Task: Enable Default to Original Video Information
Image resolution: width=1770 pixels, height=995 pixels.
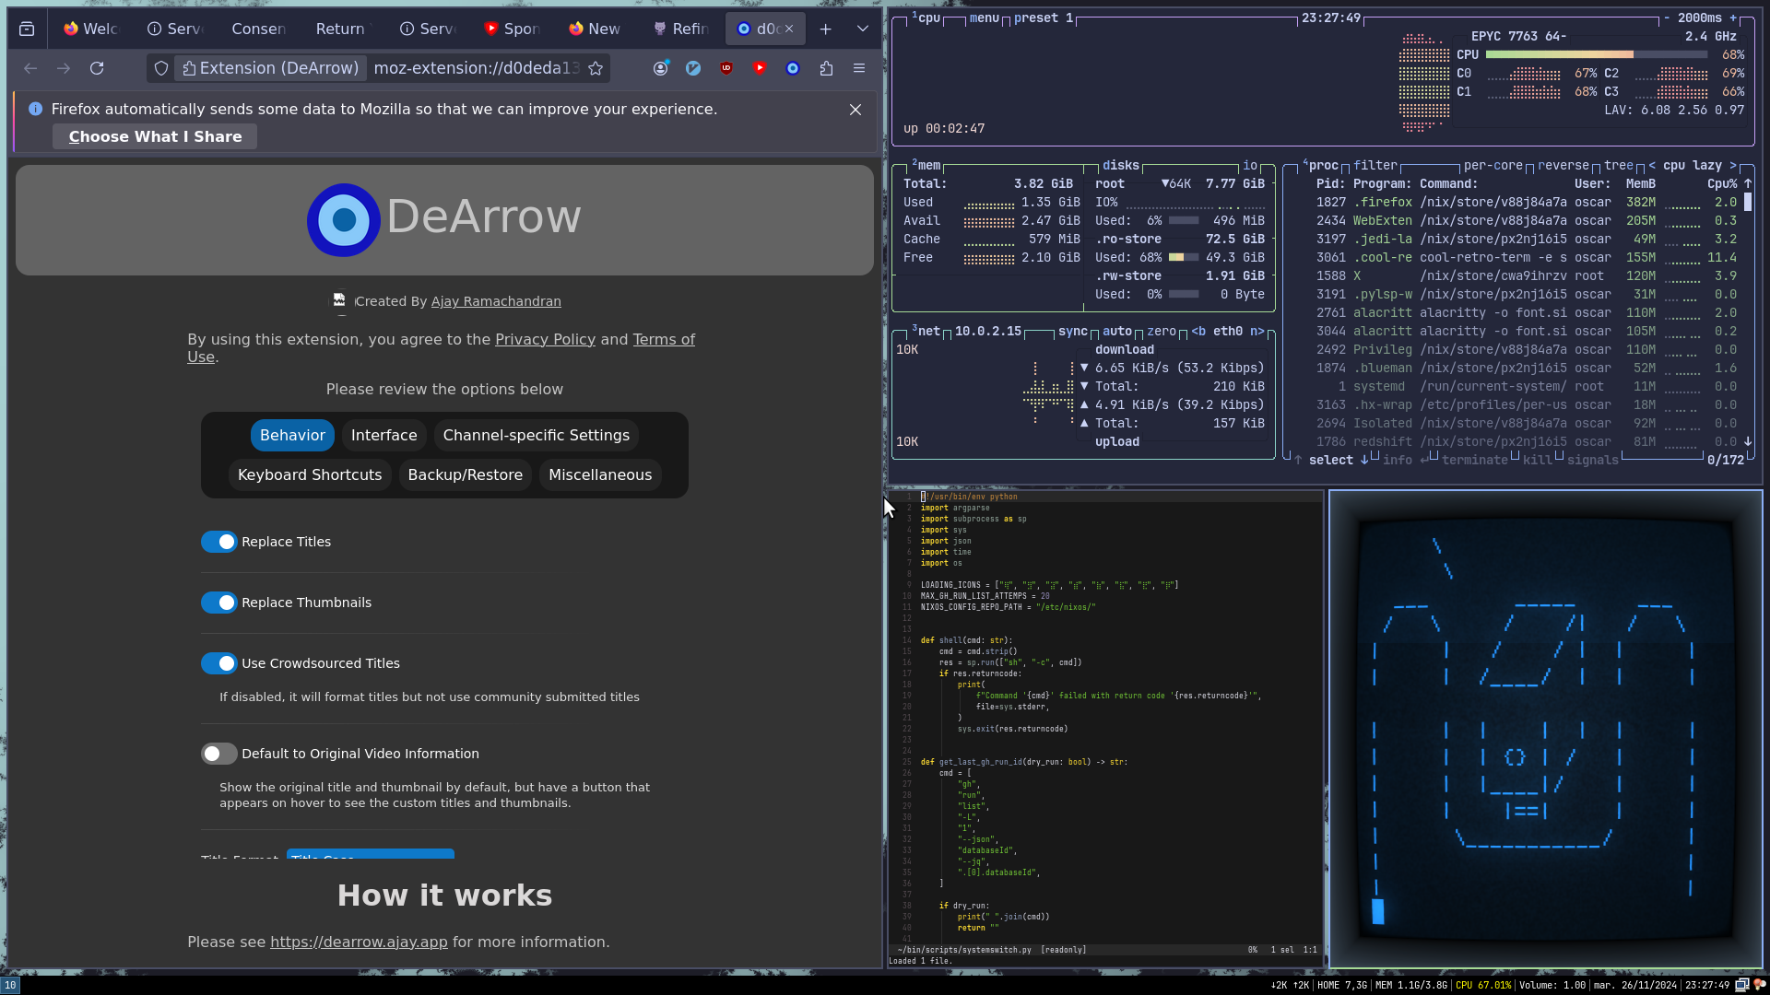Action: tap(219, 754)
